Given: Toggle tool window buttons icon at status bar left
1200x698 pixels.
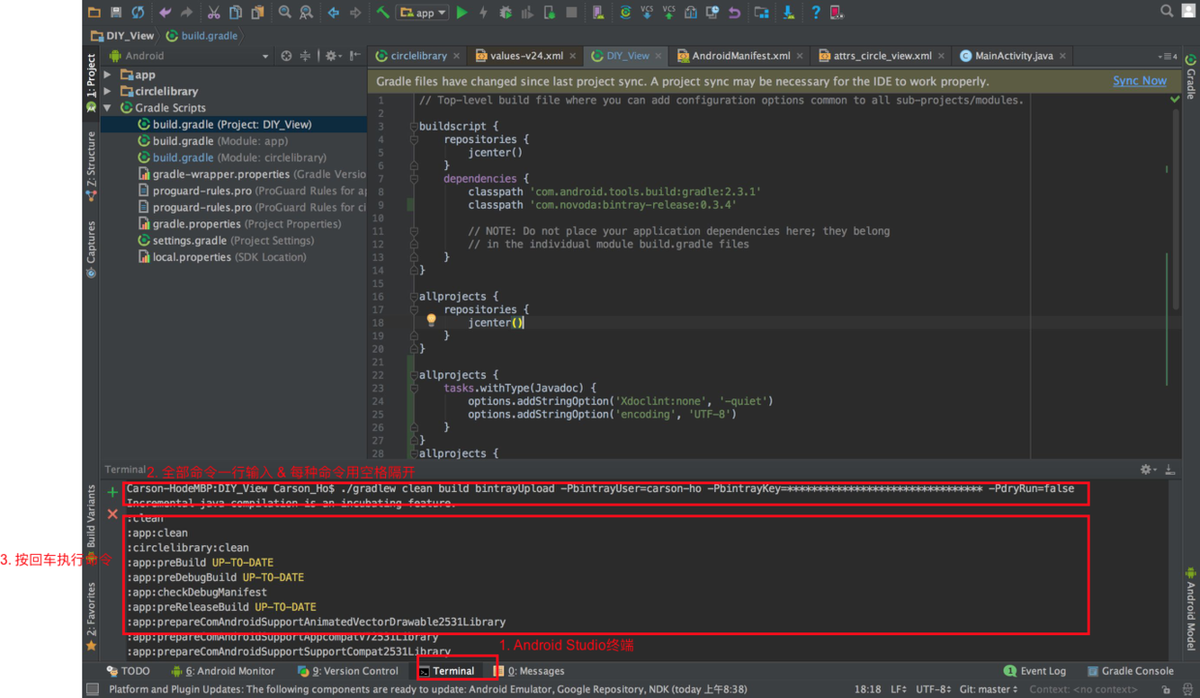Looking at the screenshot, I should pos(92,689).
